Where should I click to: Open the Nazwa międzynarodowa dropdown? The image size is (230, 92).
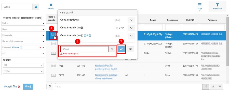click(x=23, y=41)
